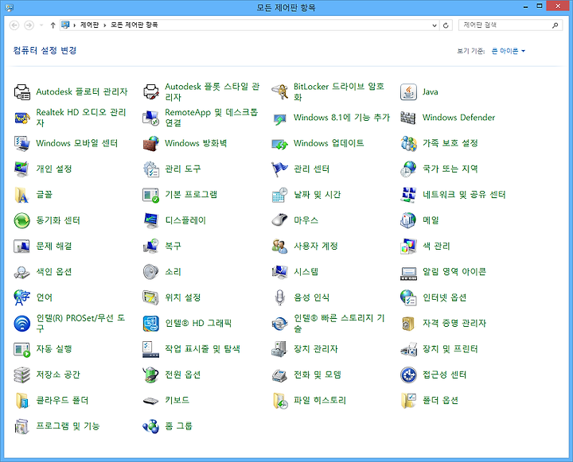Viewport: 573px width, 462px height.
Task: Open the 시스템 link
Action: click(x=306, y=272)
